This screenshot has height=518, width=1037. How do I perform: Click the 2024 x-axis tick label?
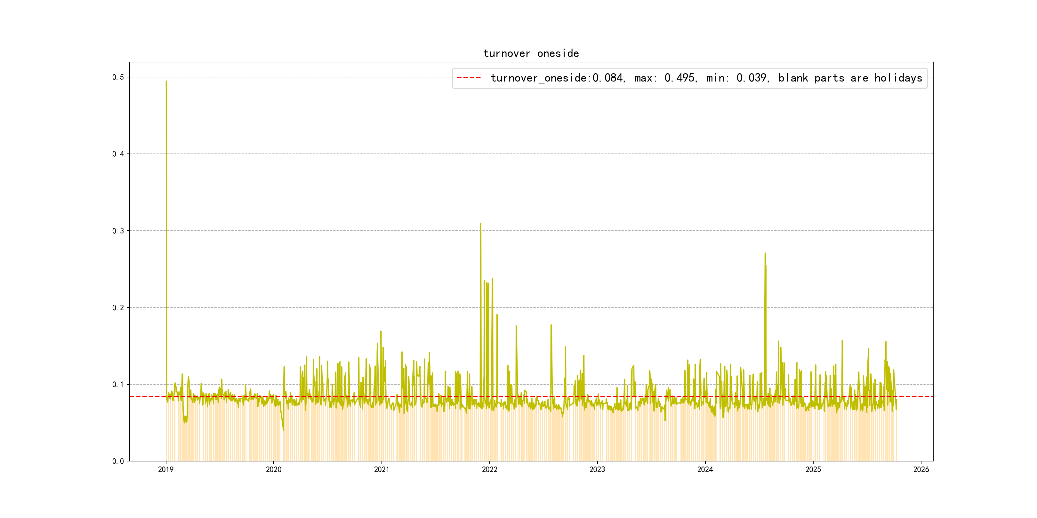[705, 469]
